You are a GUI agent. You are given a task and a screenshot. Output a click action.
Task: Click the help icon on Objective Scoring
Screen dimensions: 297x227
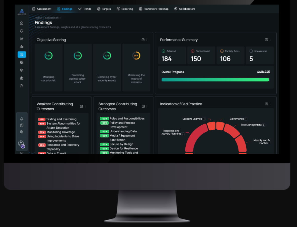(x=143, y=40)
